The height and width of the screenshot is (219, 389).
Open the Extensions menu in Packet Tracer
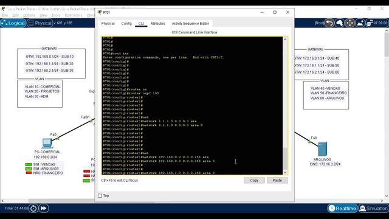coord(74,15)
